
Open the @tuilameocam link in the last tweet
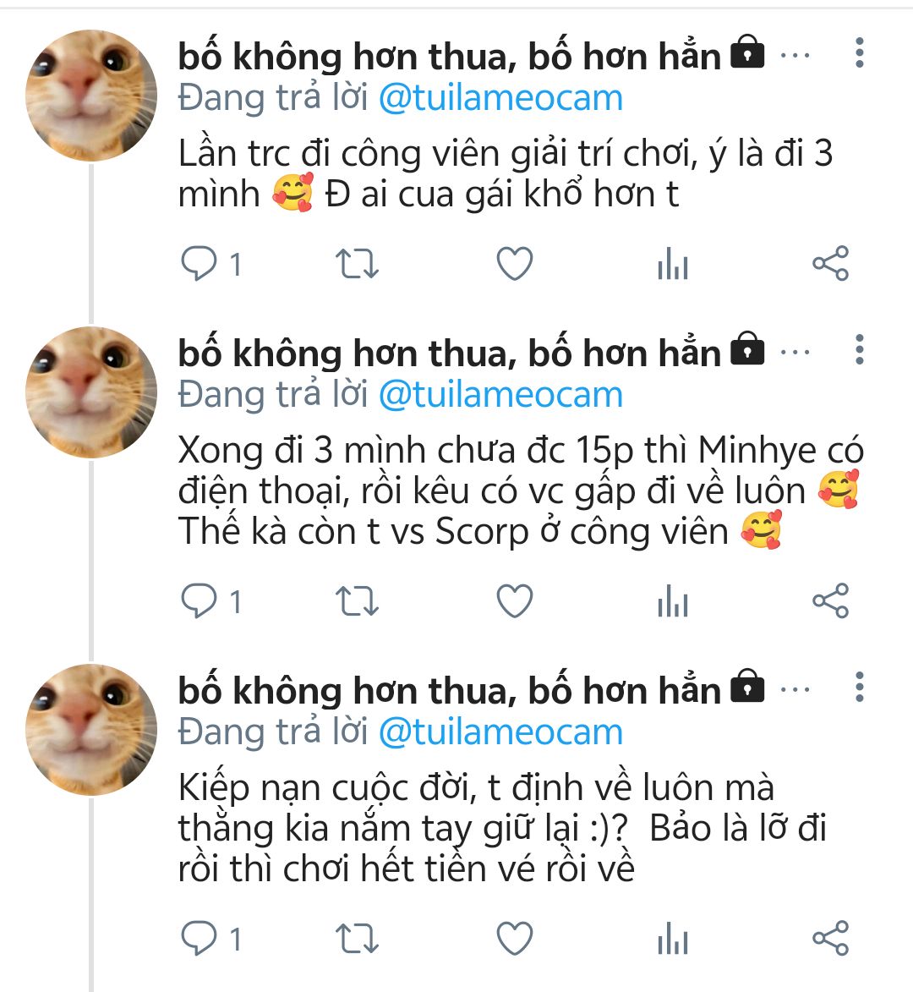tap(500, 732)
